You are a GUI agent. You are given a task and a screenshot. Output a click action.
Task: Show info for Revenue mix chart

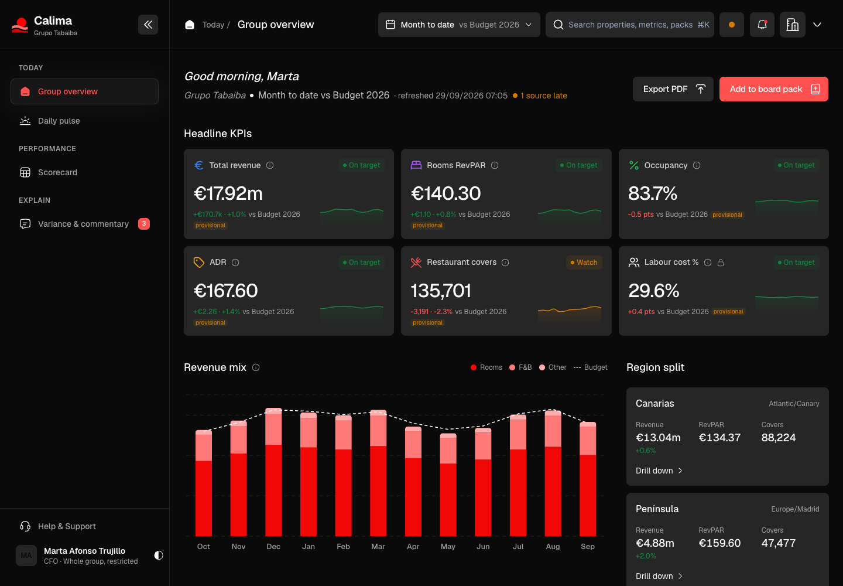256,367
